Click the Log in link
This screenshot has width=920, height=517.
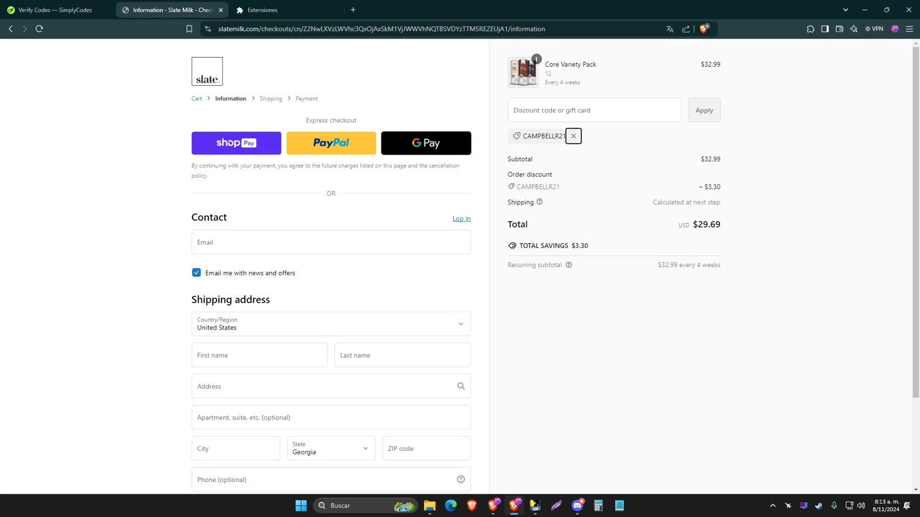[461, 219]
